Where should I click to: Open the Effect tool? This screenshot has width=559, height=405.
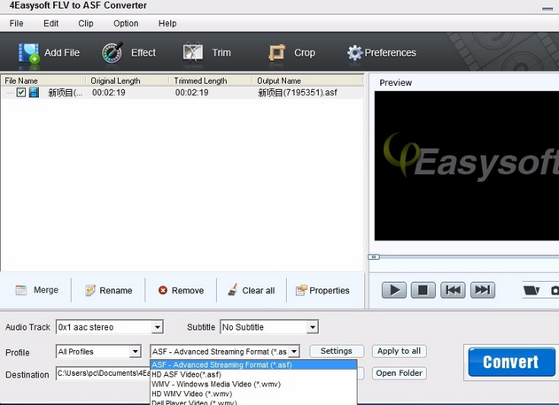pyautogui.click(x=112, y=53)
